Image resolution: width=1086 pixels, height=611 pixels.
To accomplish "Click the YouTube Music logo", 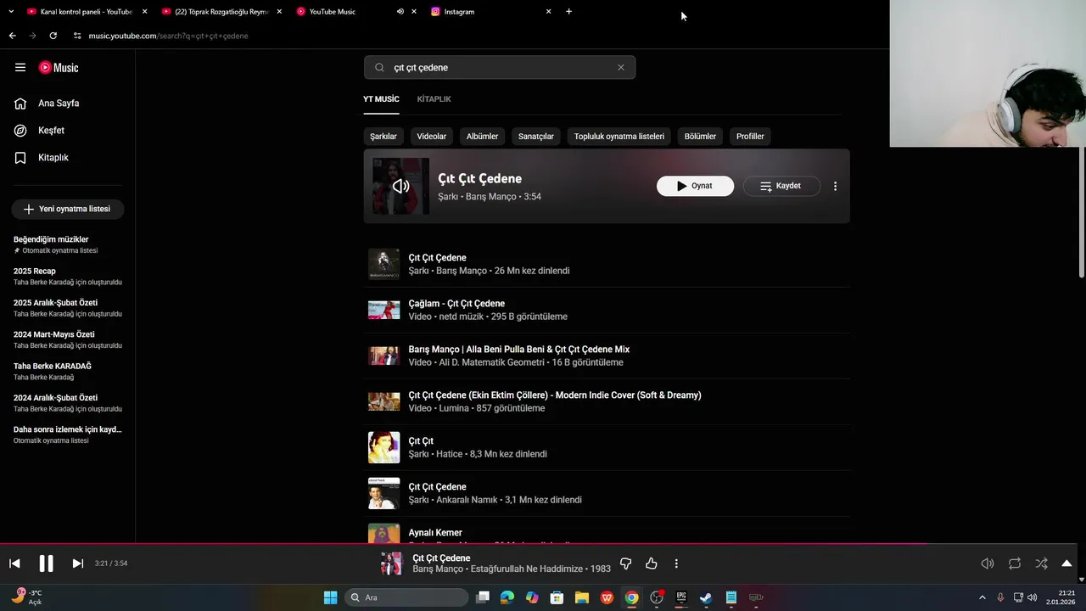I will click(59, 68).
